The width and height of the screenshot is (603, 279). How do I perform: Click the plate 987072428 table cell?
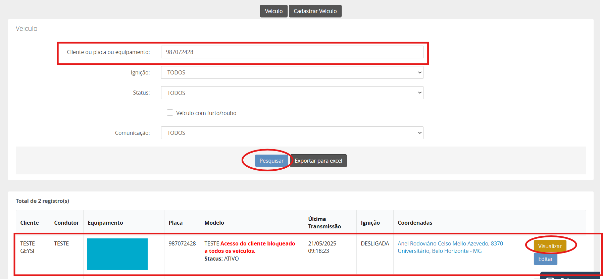(182, 243)
